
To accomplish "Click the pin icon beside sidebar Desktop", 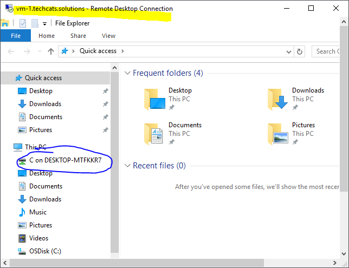I will pyautogui.click(x=106, y=91).
